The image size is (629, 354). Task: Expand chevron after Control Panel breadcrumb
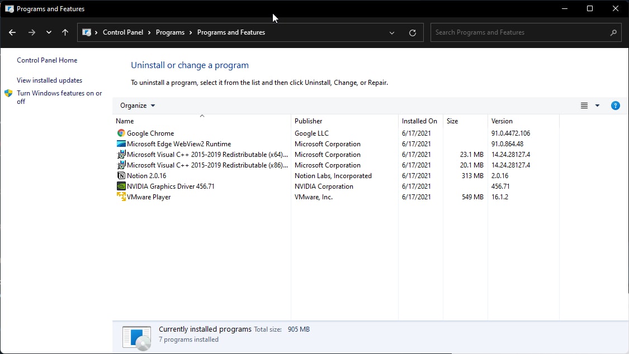coord(149,33)
